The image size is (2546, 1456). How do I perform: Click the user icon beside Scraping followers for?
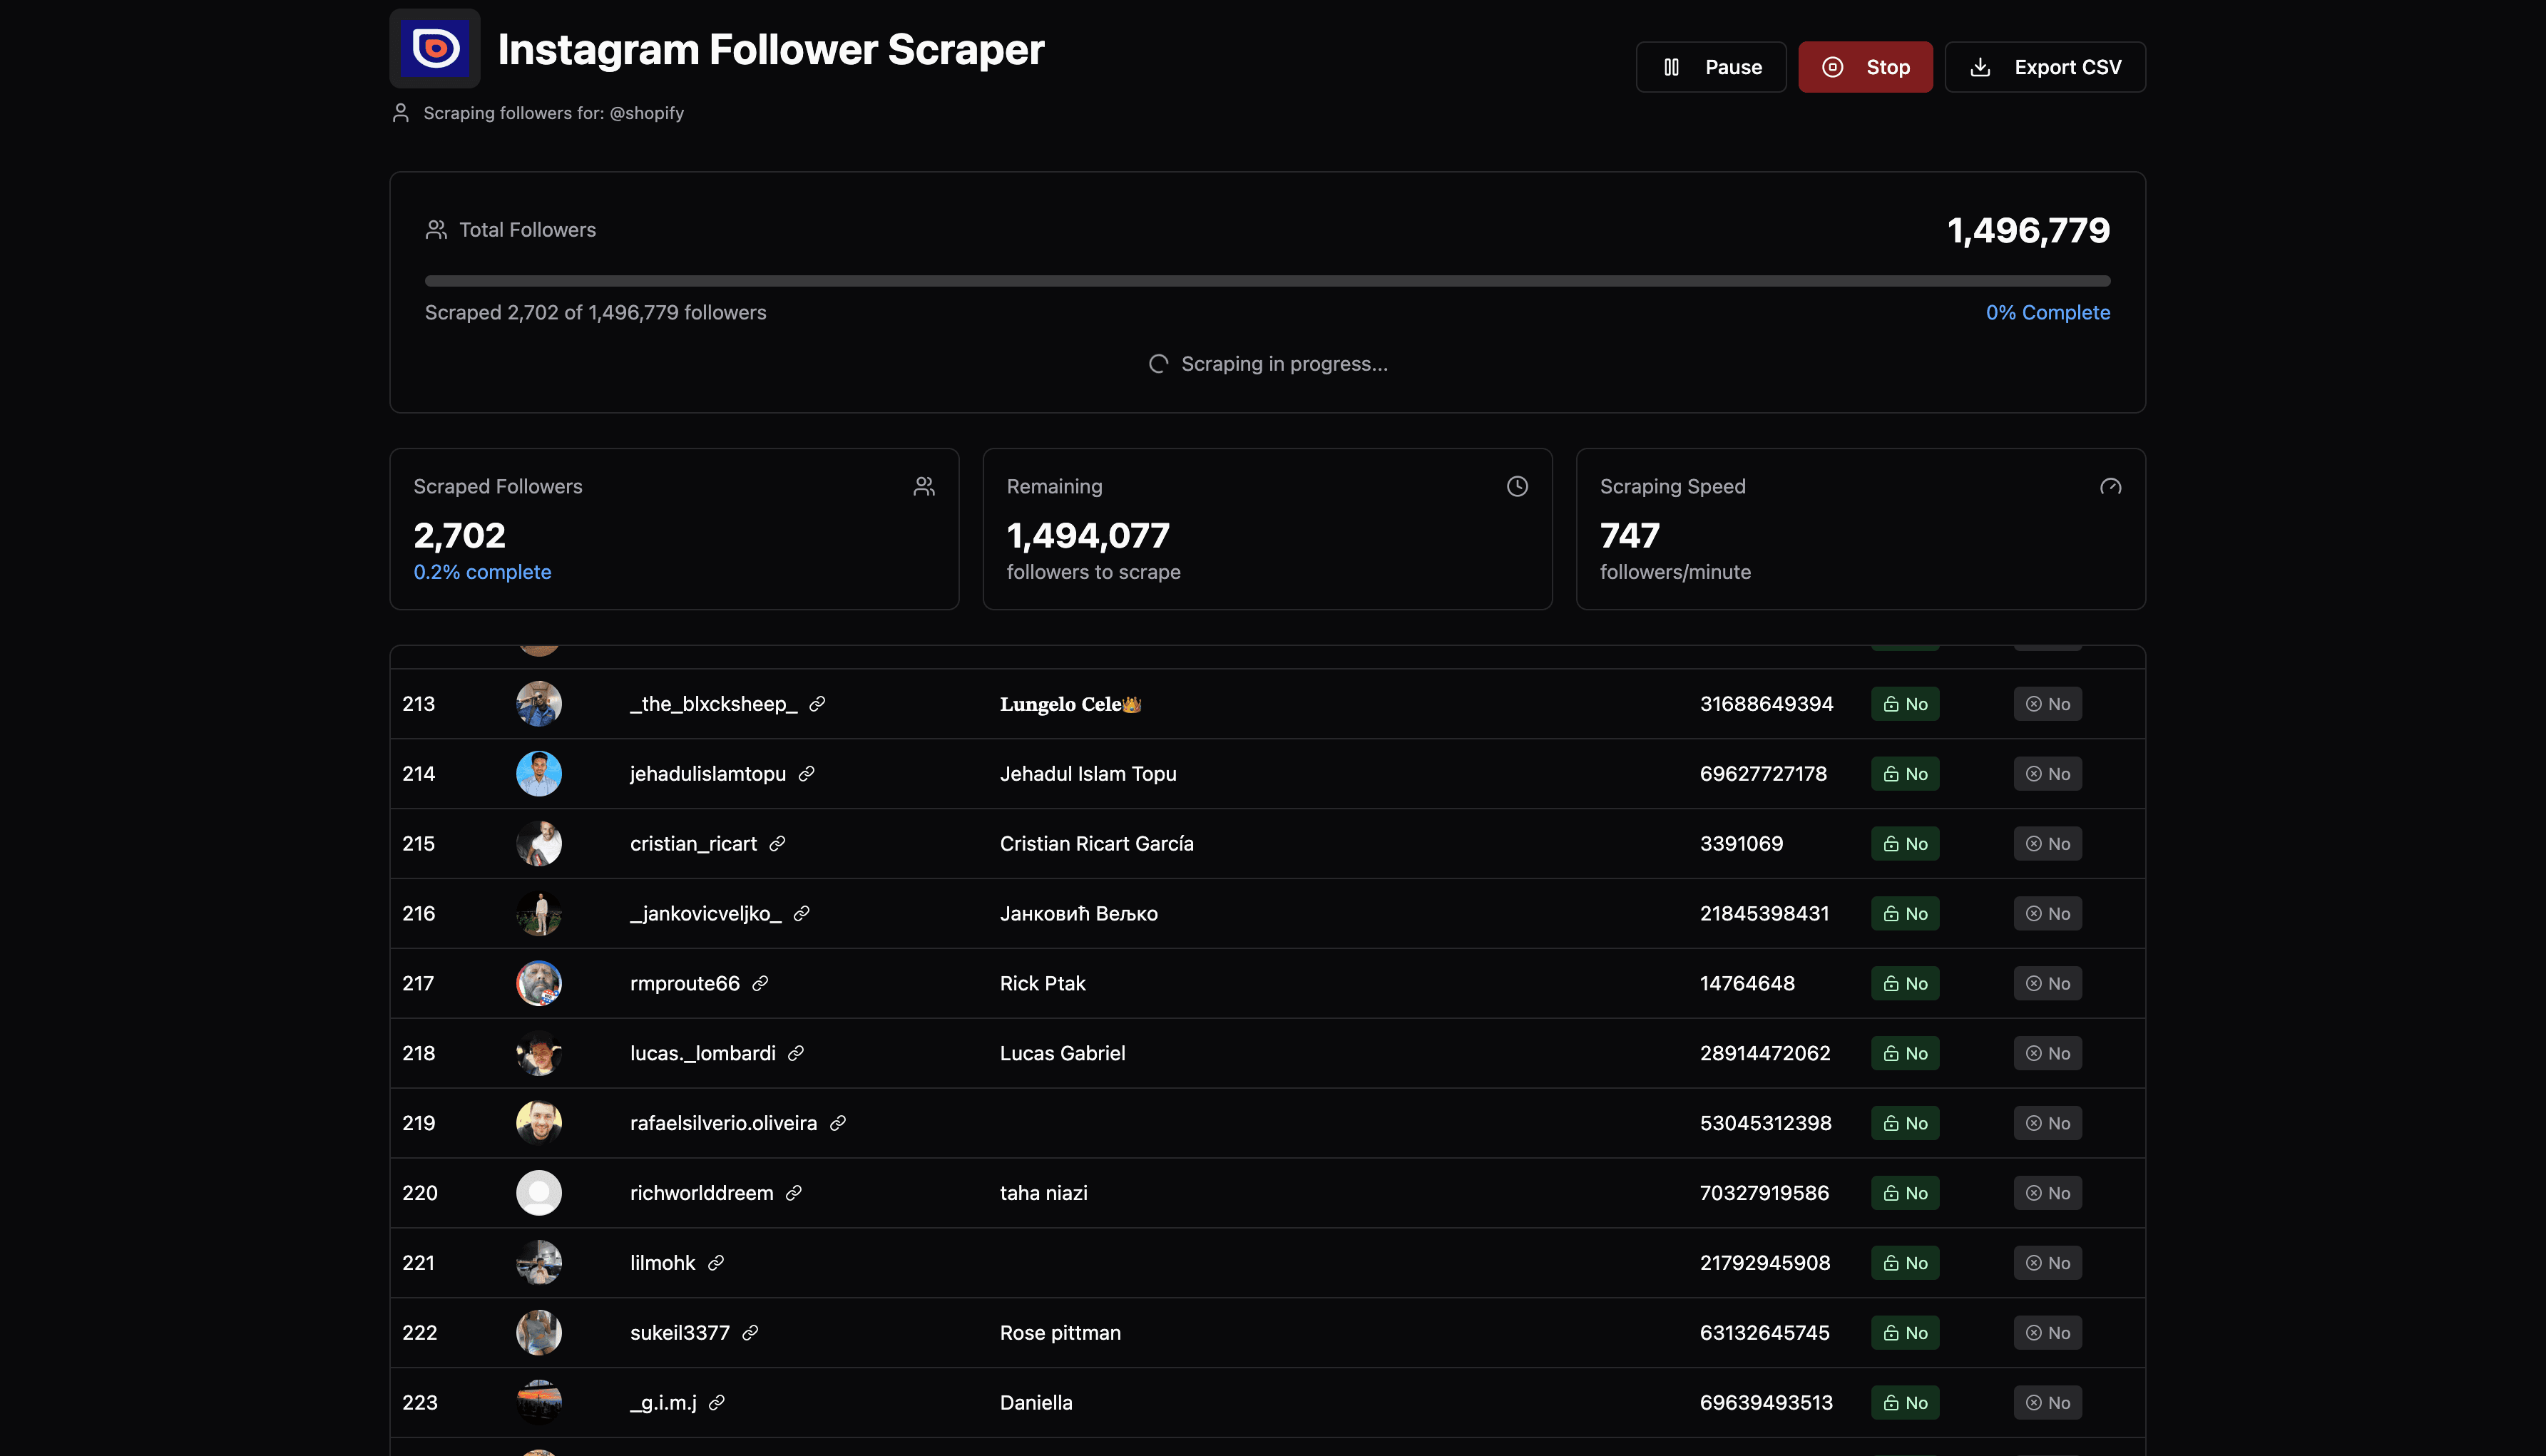point(401,113)
